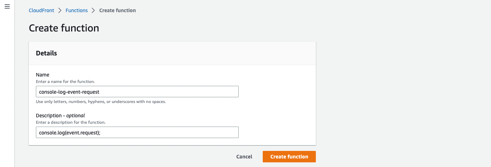Click the chevron after CloudFront breadcrumb
Screen dimensions: 491x167
[x=60, y=10]
